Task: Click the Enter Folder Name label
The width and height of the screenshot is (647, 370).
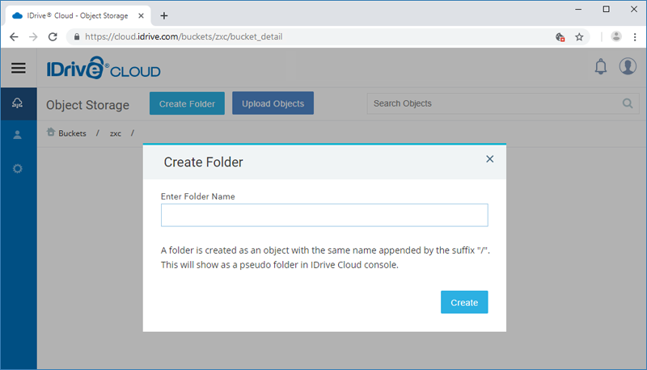Action: [197, 196]
